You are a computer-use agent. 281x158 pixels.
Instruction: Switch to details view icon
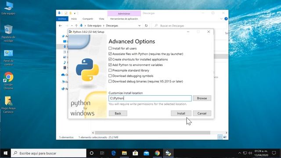pos(220,137)
